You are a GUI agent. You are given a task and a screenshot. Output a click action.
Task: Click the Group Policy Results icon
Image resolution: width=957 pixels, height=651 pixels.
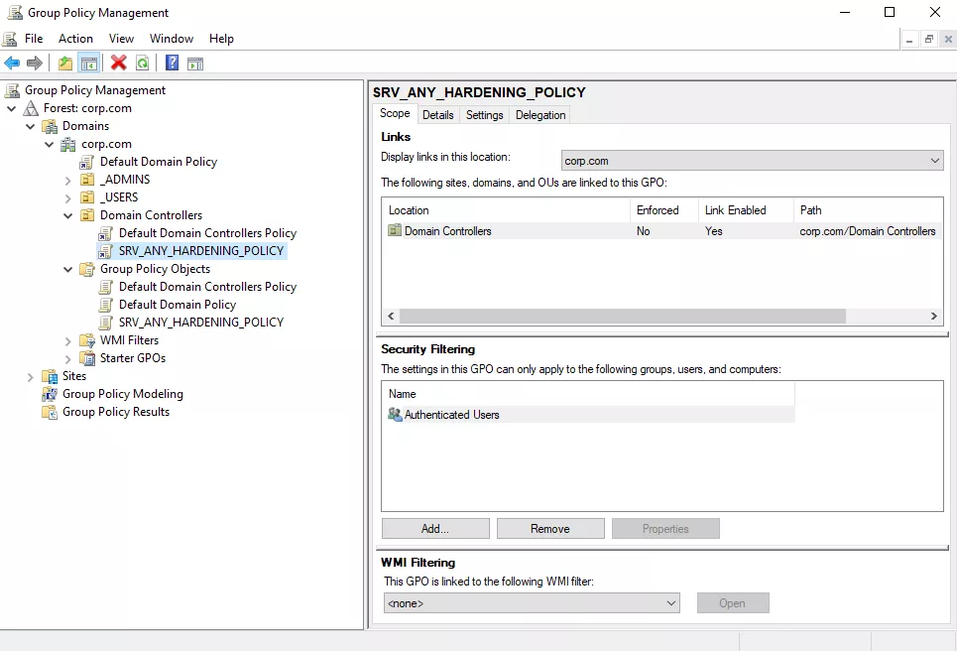point(50,412)
